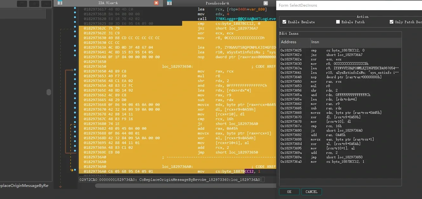This screenshot has height=199, width=422.
Task: Toggle the Only Patch Dec checkbox
Action: point(391,22)
